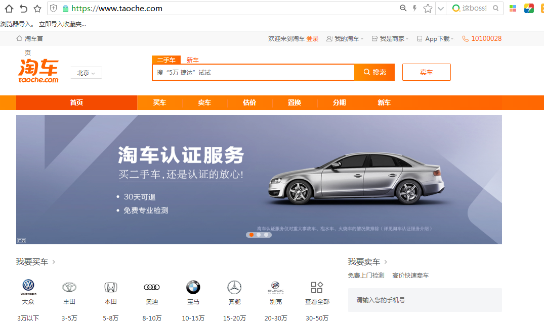Open 卖车 in the orange nav bar
Image resolution: width=544 pixels, height=321 pixels.
coord(204,103)
